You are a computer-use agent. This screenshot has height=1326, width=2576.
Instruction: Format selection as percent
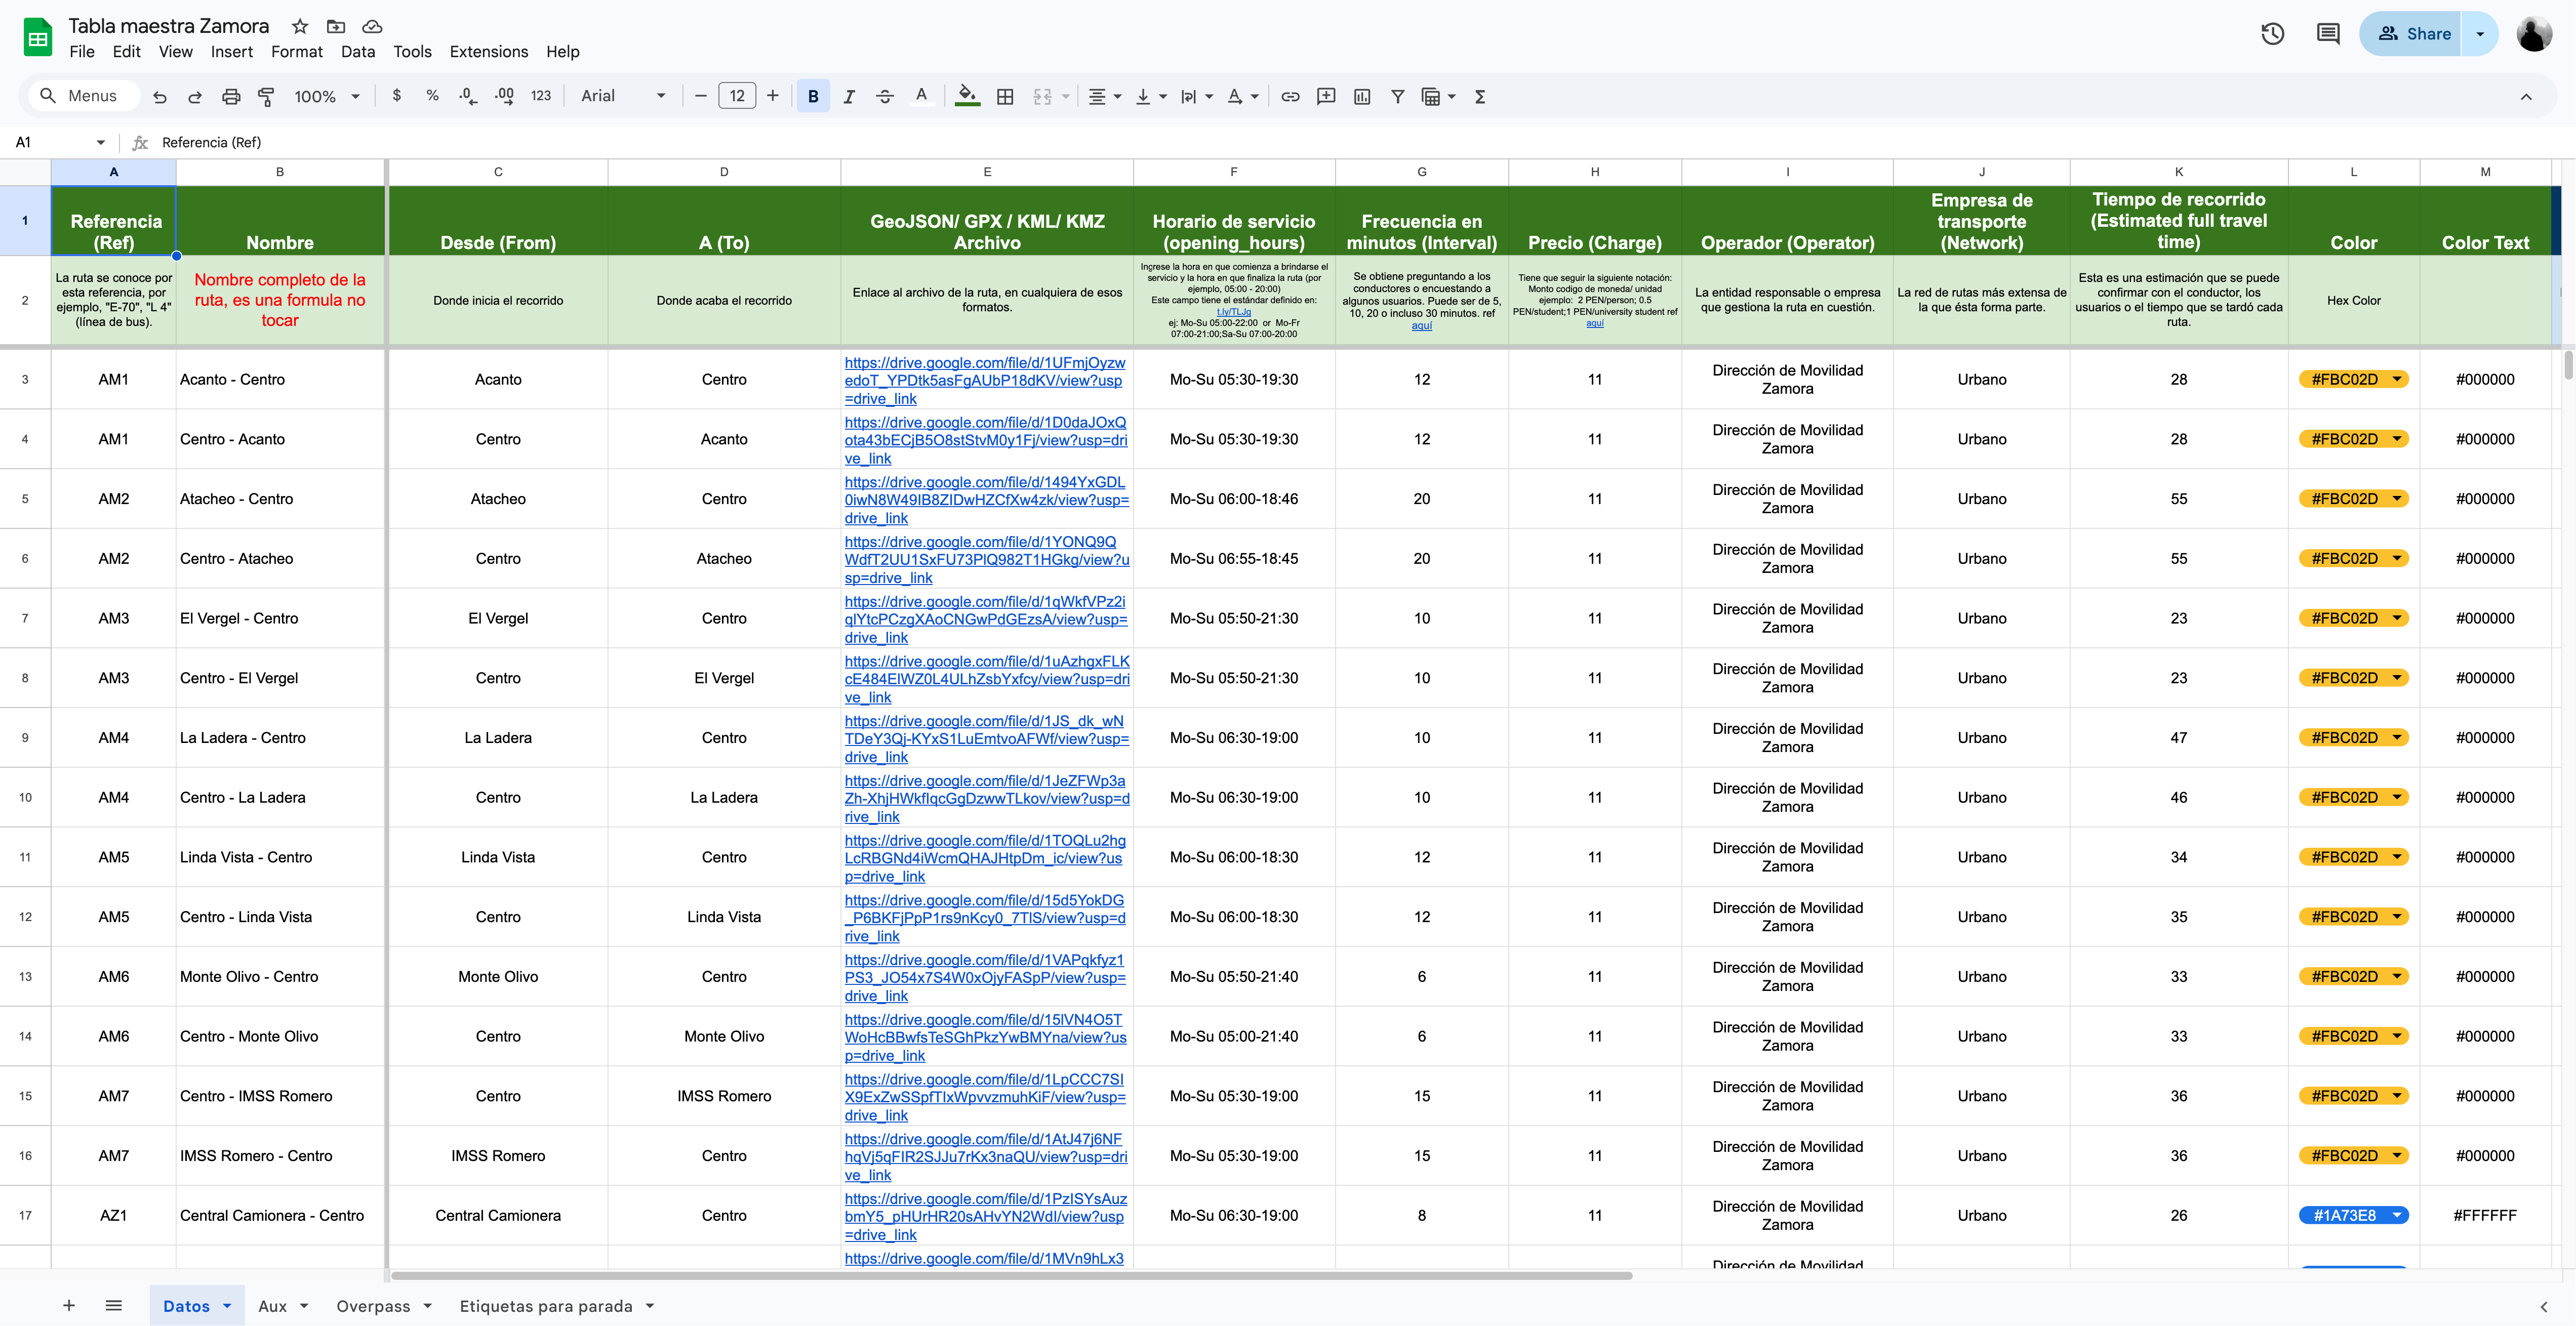tap(432, 96)
